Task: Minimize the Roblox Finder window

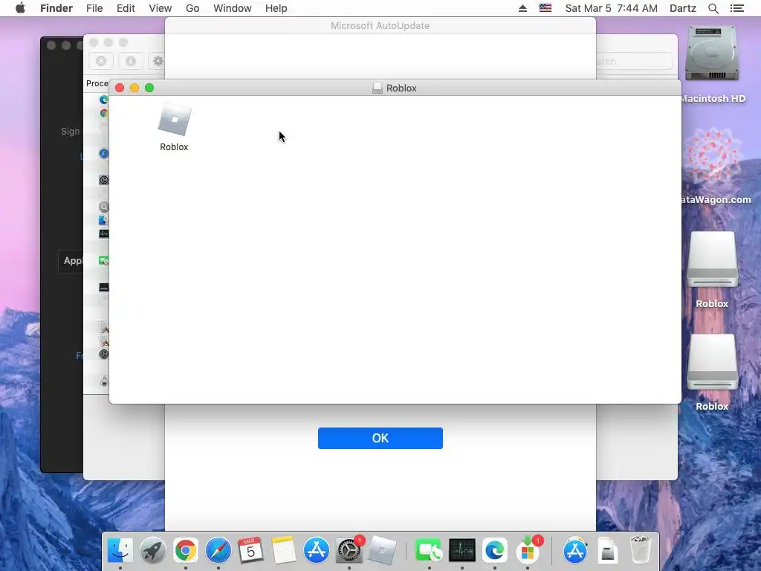Action: [135, 88]
